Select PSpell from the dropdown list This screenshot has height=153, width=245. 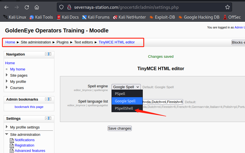(x=127, y=94)
